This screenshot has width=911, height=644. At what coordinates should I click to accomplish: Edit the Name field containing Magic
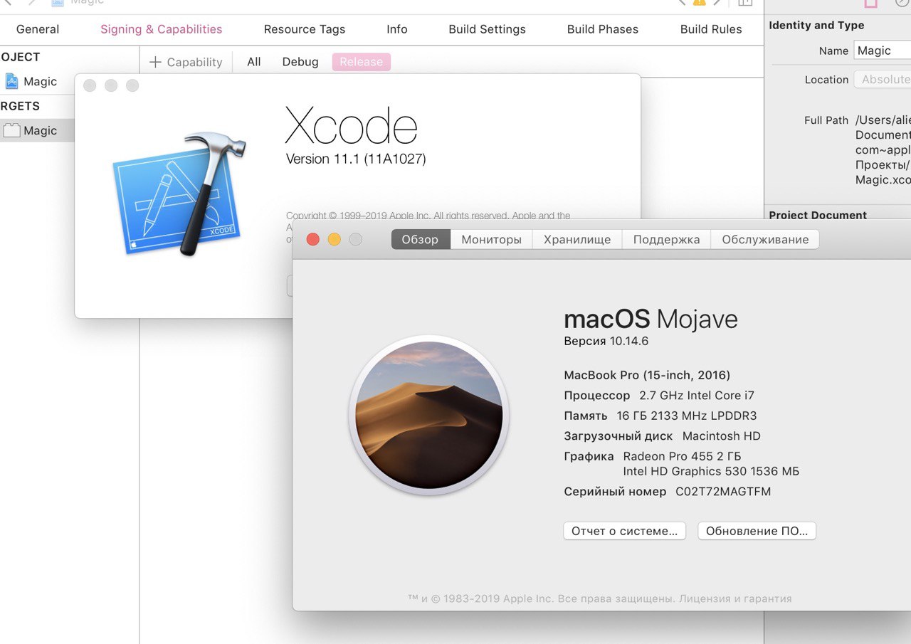pos(883,51)
